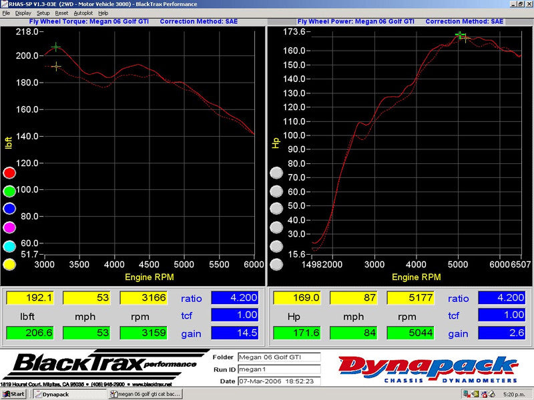Select the magenta run circle
The width and height of the screenshot is (534, 400).
9,228
